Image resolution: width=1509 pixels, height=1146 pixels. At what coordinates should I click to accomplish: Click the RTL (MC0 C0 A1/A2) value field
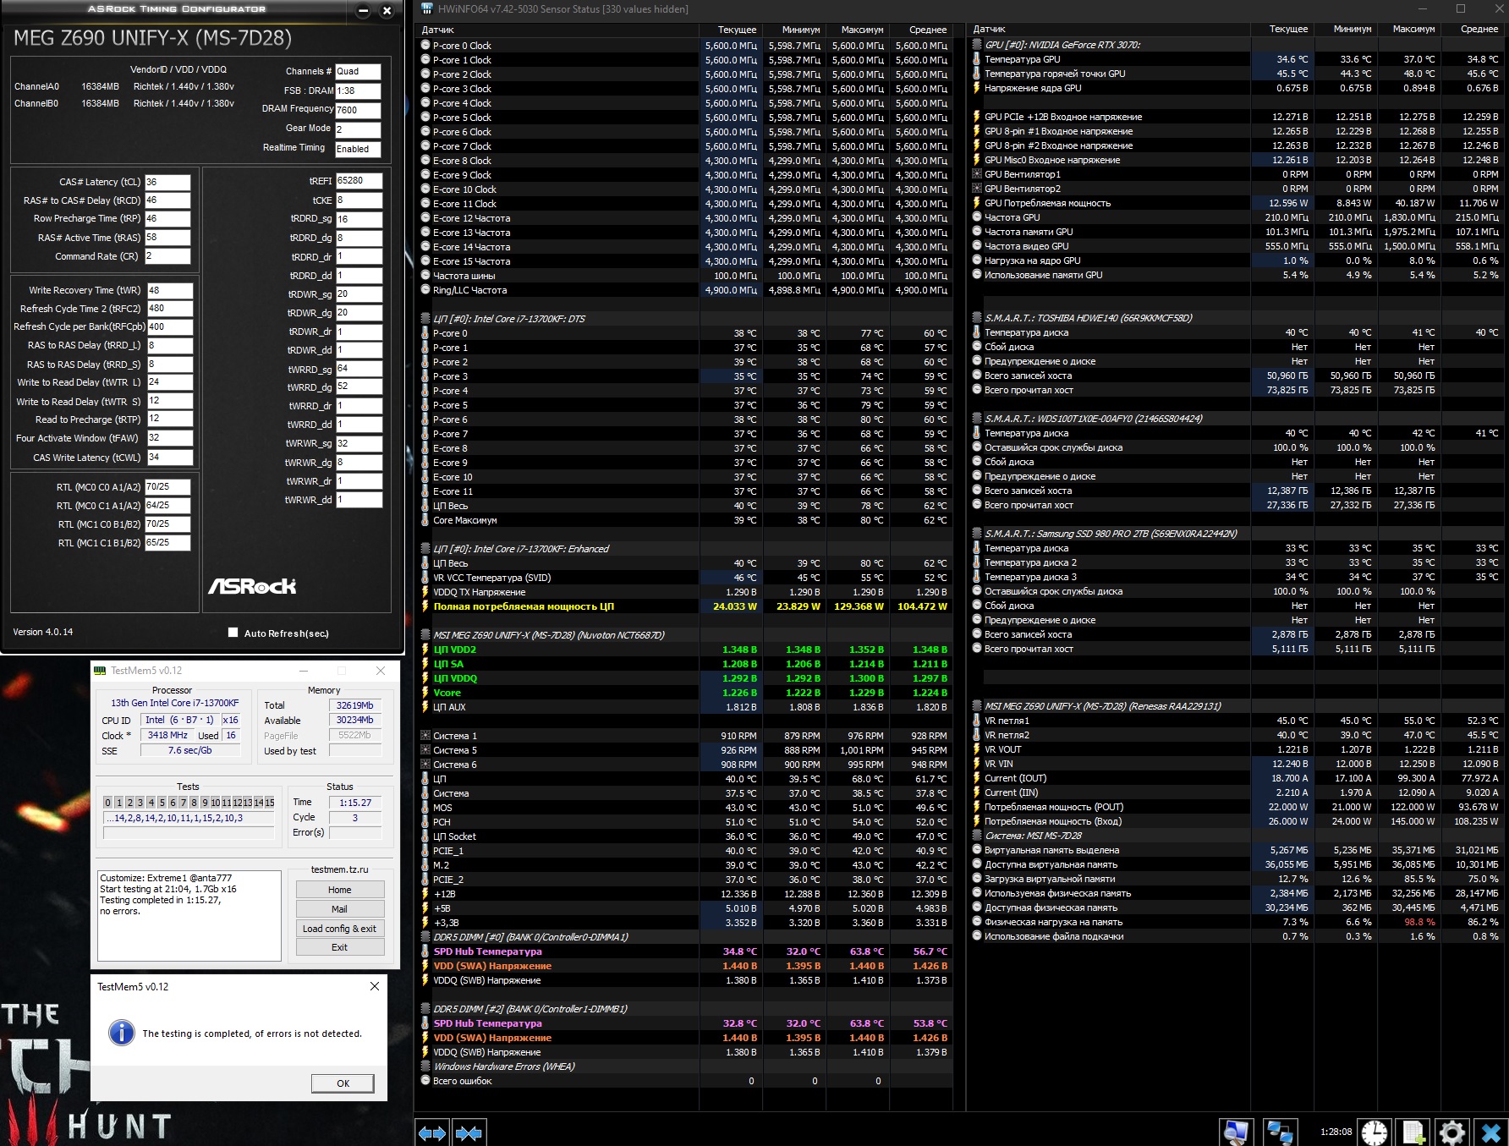pos(167,487)
